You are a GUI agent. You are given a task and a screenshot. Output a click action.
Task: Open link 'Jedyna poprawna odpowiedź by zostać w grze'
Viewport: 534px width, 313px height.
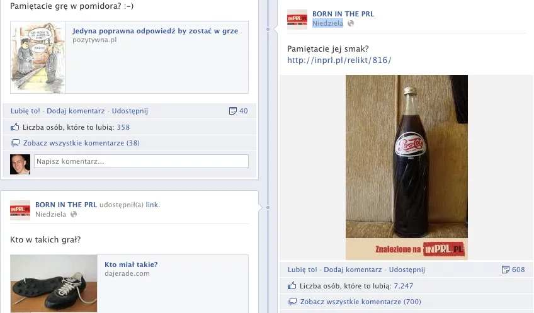(155, 31)
